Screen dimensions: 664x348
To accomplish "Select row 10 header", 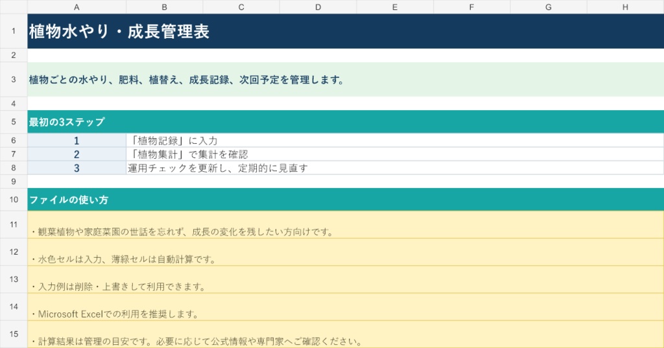I will (14, 200).
